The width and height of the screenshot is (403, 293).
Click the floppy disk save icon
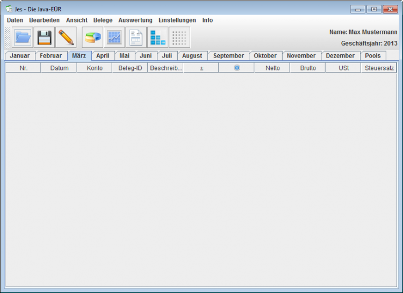44,38
